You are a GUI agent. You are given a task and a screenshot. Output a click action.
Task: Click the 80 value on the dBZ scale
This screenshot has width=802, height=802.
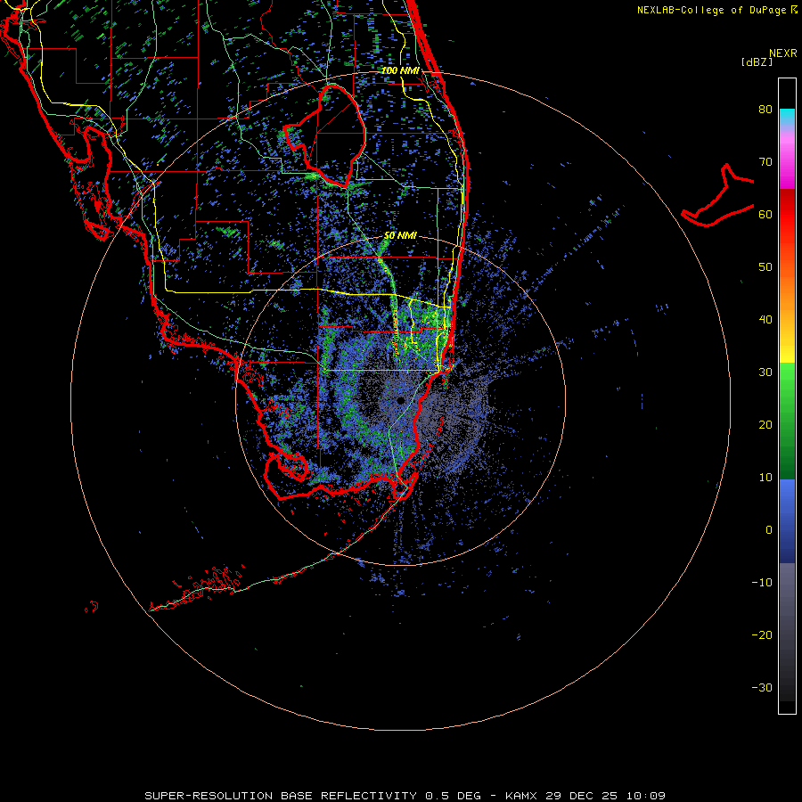pyautogui.click(x=765, y=109)
